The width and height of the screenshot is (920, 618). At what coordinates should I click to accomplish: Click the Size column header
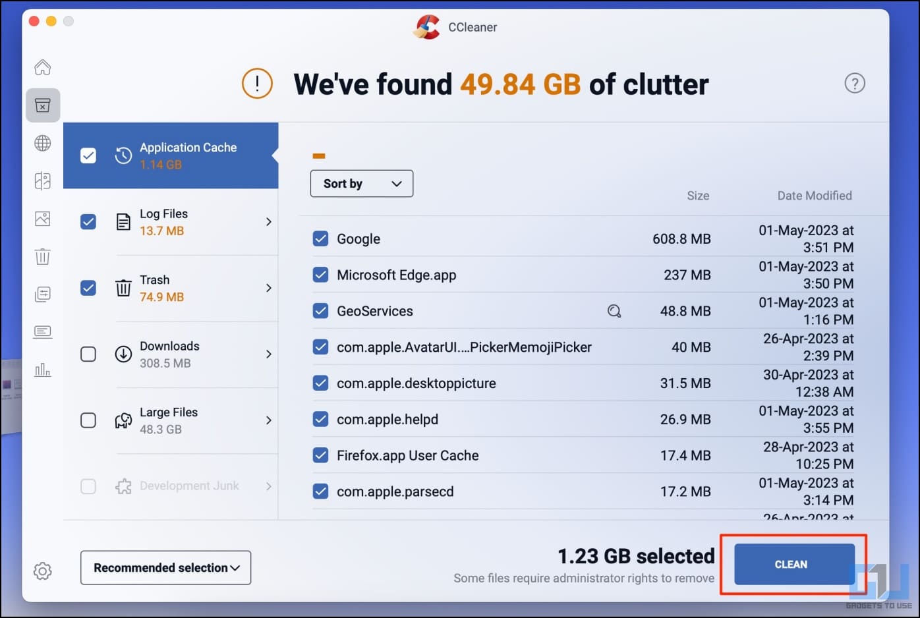click(x=698, y=196)
